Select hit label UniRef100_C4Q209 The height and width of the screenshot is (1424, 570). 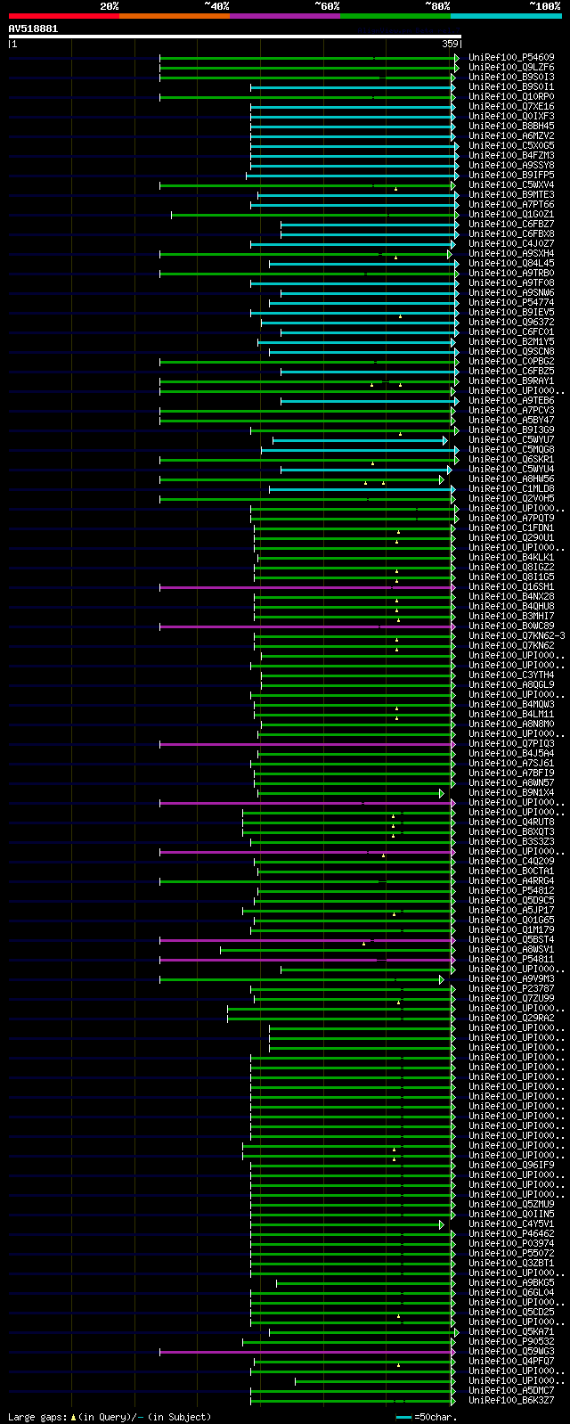pyautogui.click(x=511, y=861)
